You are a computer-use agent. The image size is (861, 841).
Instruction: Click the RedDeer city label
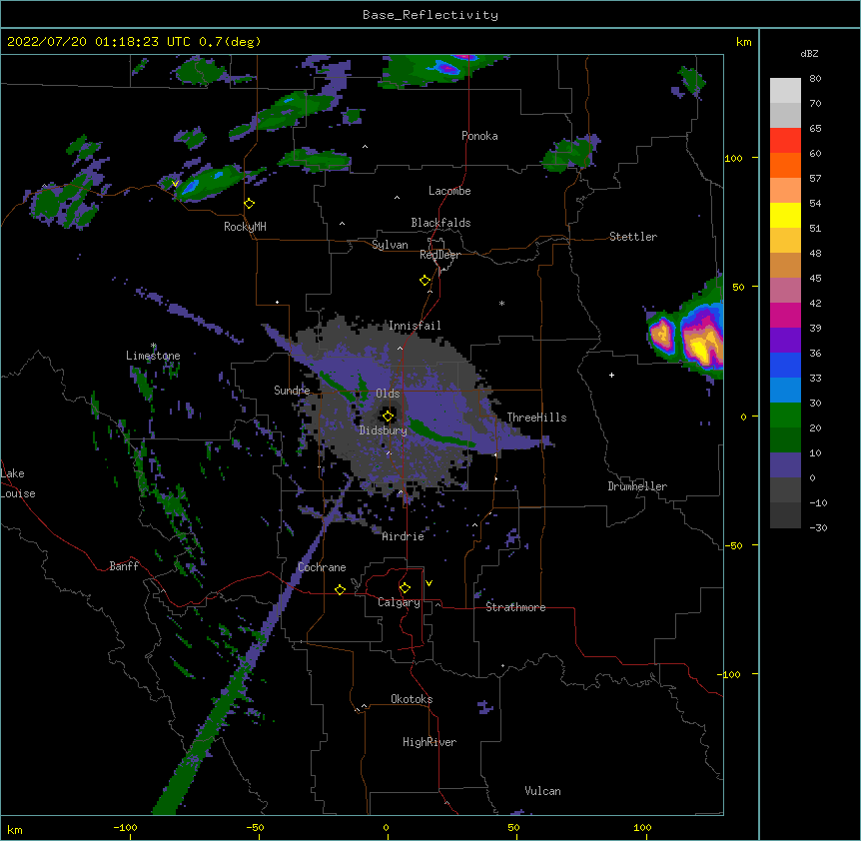point(439,255)
